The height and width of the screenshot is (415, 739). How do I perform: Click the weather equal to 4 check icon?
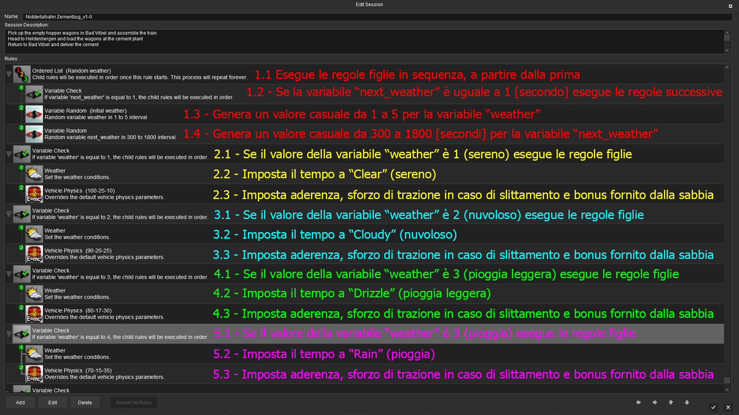(22, 334)
